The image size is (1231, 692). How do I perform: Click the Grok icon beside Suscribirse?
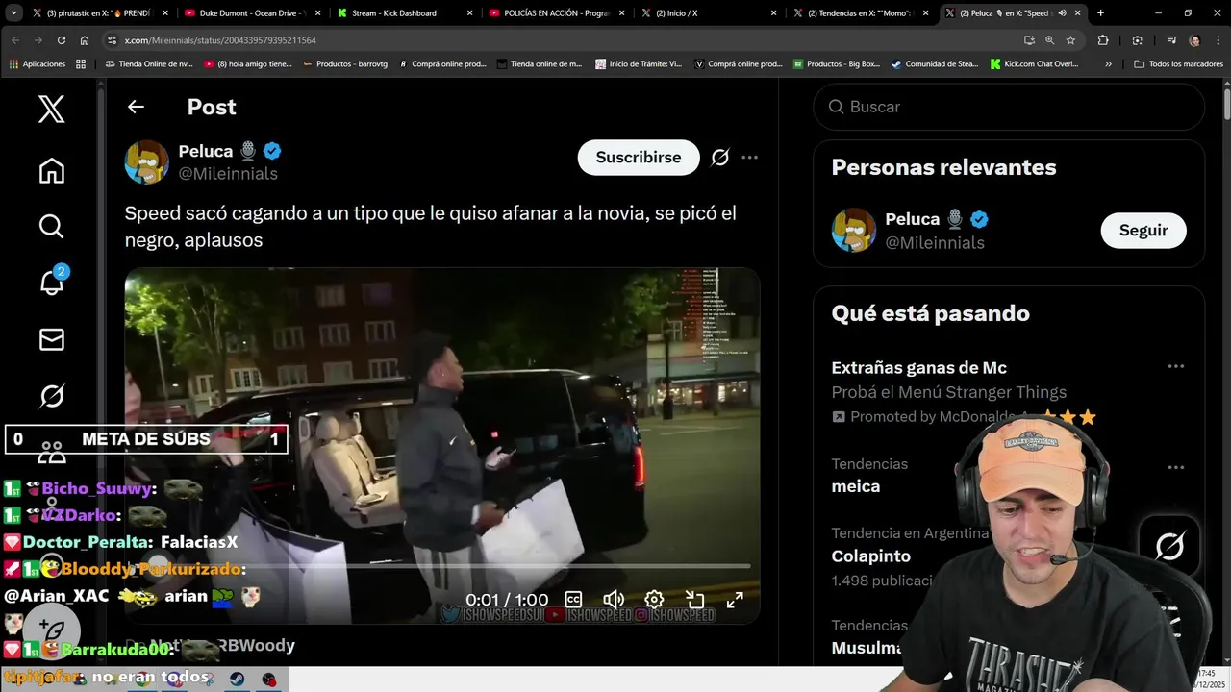click(x=719, y=158)
